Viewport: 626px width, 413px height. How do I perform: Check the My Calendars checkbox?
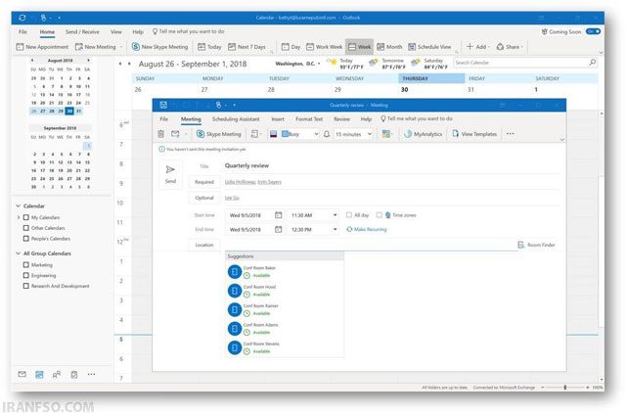26,217
